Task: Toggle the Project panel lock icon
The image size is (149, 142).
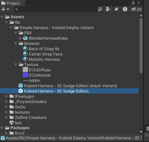Action: [x=133, y=3]
